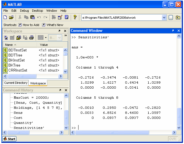Open the Desktop menu
The width and height of the screenshot is (184, 144).
(x=37, y=11)
